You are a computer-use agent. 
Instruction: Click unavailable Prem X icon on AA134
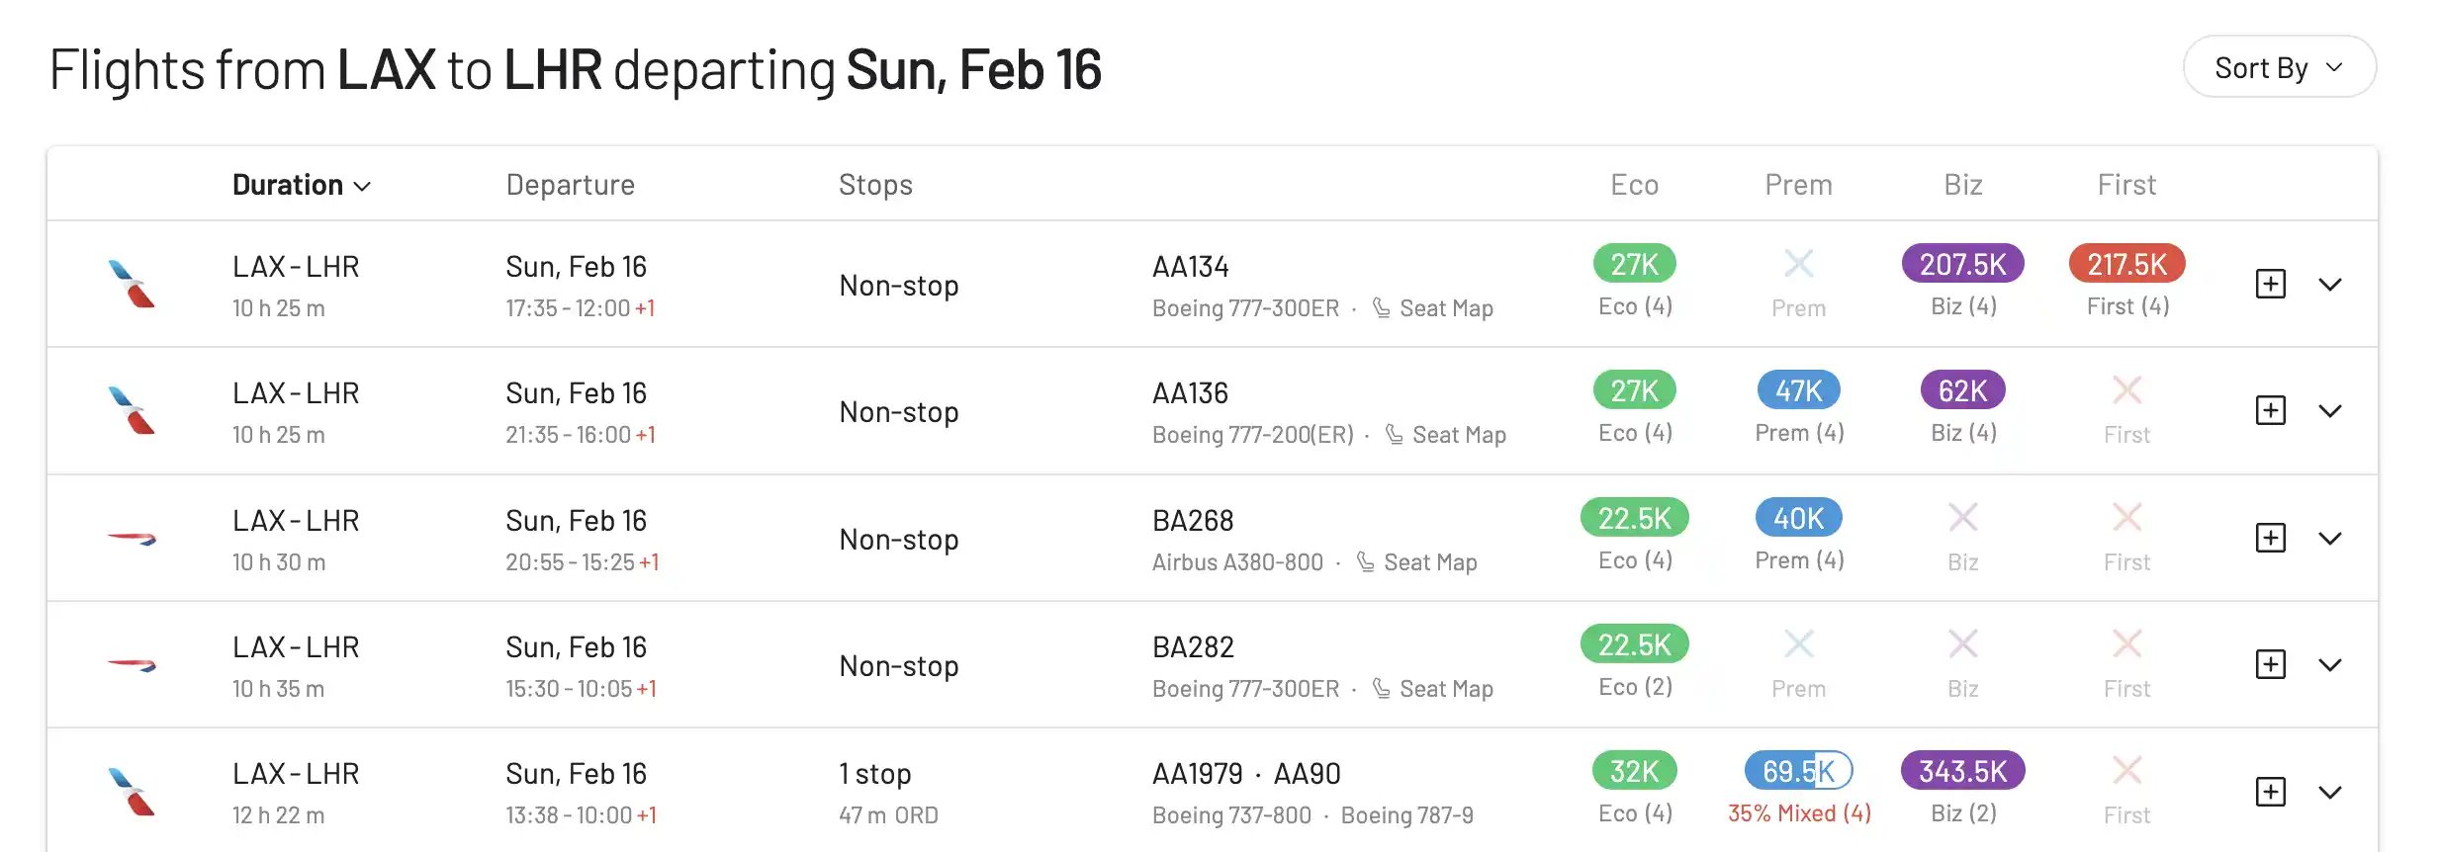(1798, 263)
